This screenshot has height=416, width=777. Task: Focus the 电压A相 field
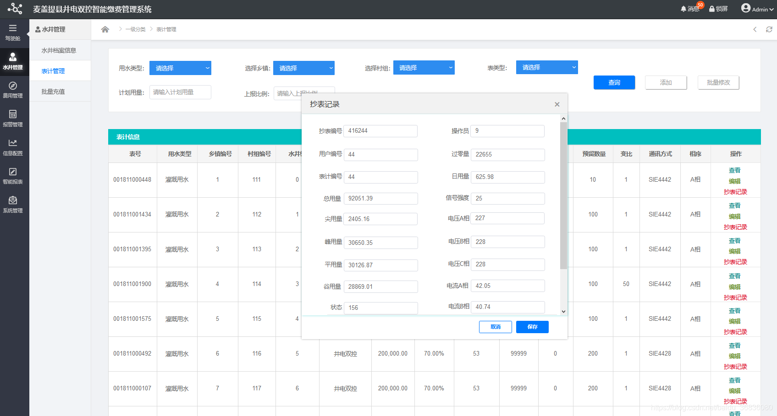pyautogui.click(x=507, y=218)
